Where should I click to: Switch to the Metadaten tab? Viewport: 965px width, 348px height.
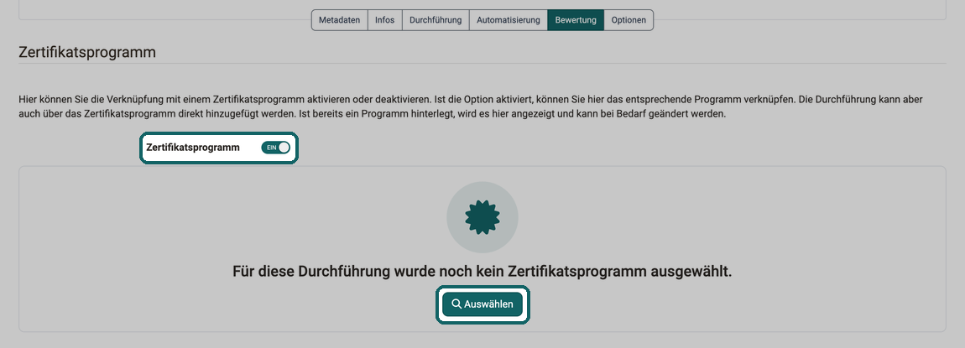click(340, 19)
